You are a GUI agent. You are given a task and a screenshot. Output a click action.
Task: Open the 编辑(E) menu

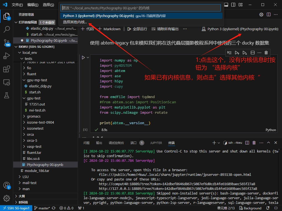point(33,5)
